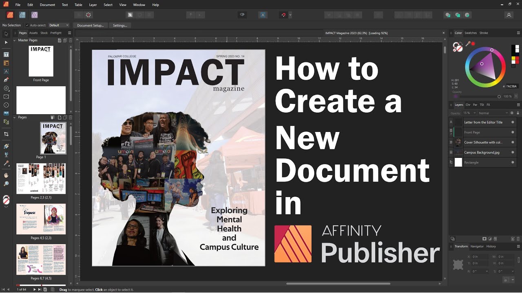The image size is (522, 293).
Task: Go to next page arrow
Action: pyautogui.click(x=34, y=289)
